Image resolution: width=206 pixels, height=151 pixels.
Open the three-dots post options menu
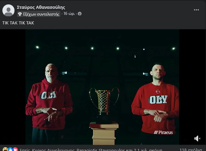pyautogui.click(x=196, y=10)
